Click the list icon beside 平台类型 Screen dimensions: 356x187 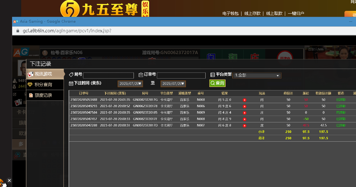212,75
